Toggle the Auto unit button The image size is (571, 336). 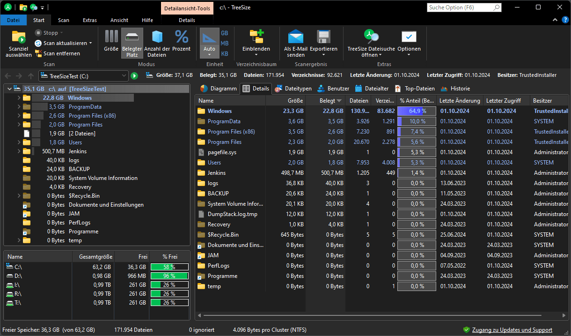209,43
